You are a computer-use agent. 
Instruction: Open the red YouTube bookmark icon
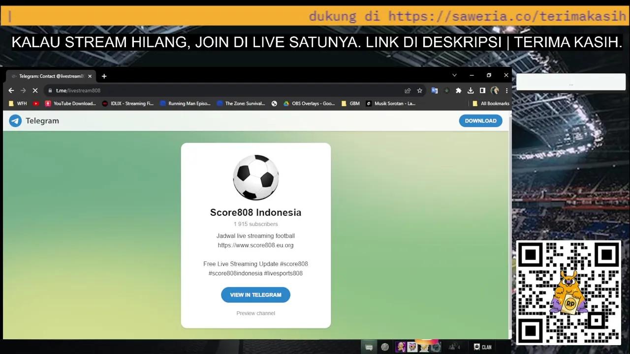point(36,104)
